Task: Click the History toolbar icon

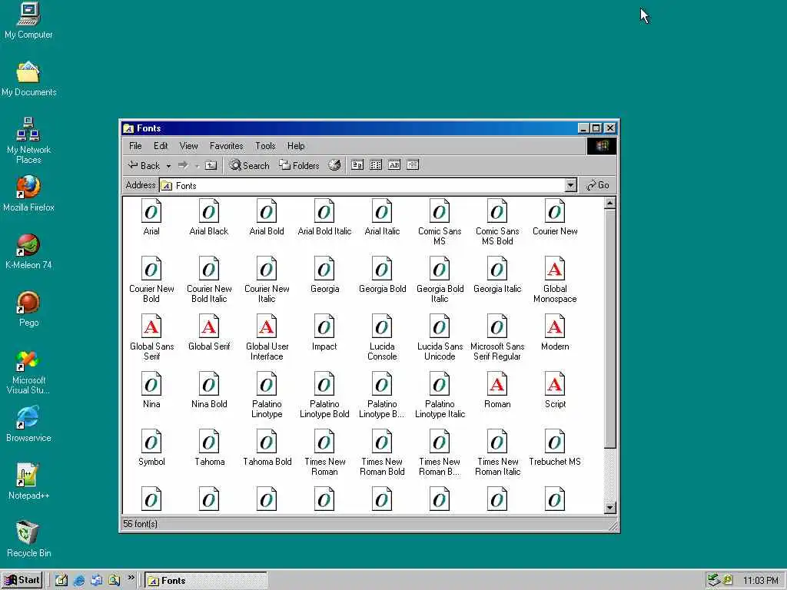Action: point(335,165)
